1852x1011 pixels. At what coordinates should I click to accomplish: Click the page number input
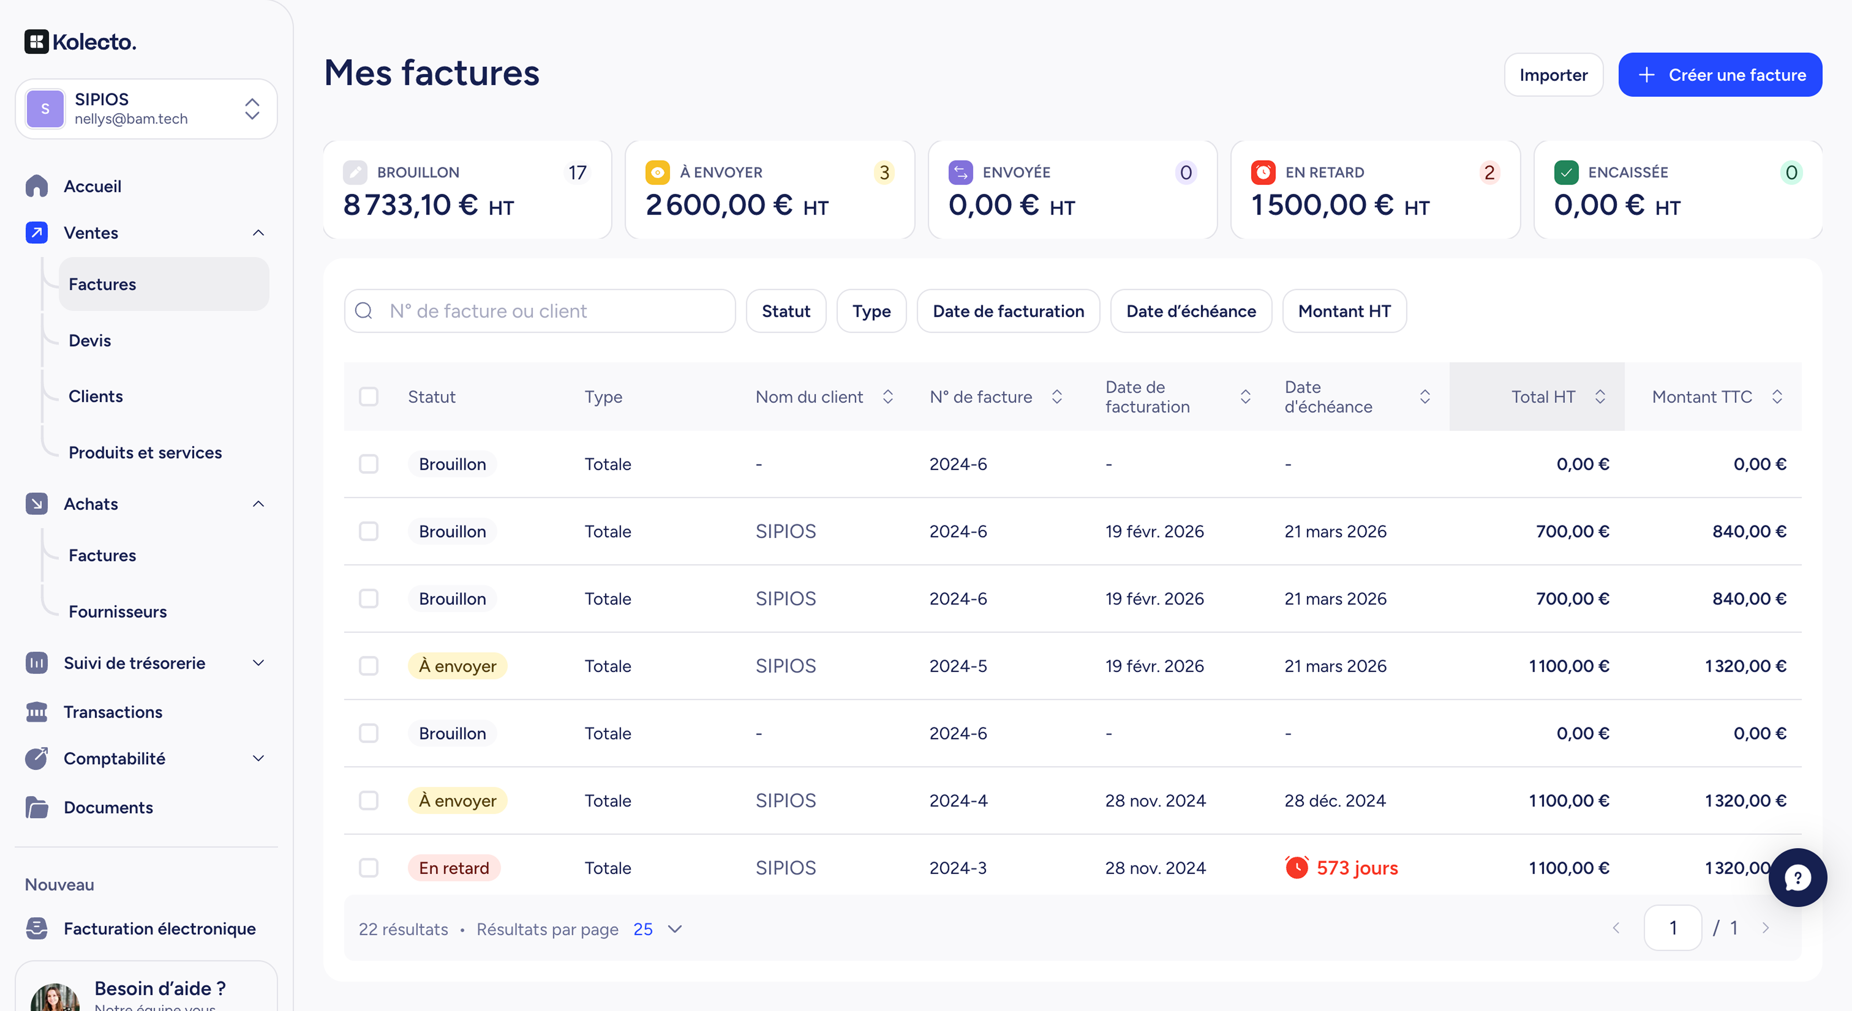1672,928
